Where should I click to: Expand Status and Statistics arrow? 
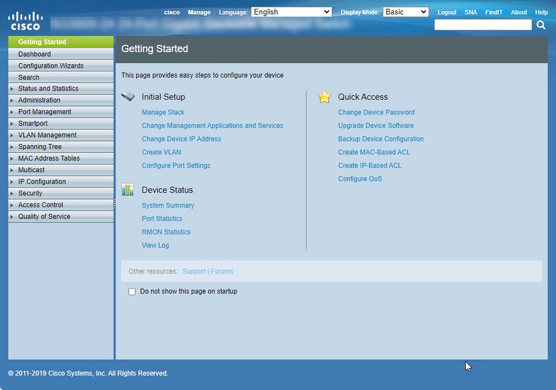click(x=12, y=89)
